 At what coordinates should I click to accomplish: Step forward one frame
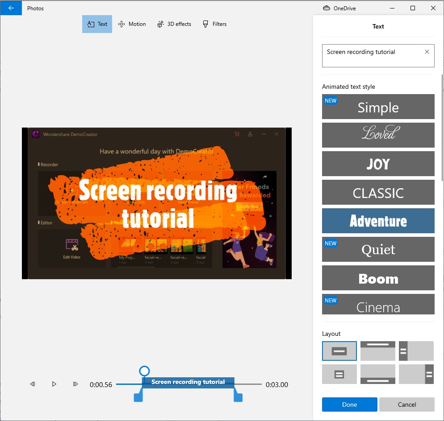tap(75, 384)
